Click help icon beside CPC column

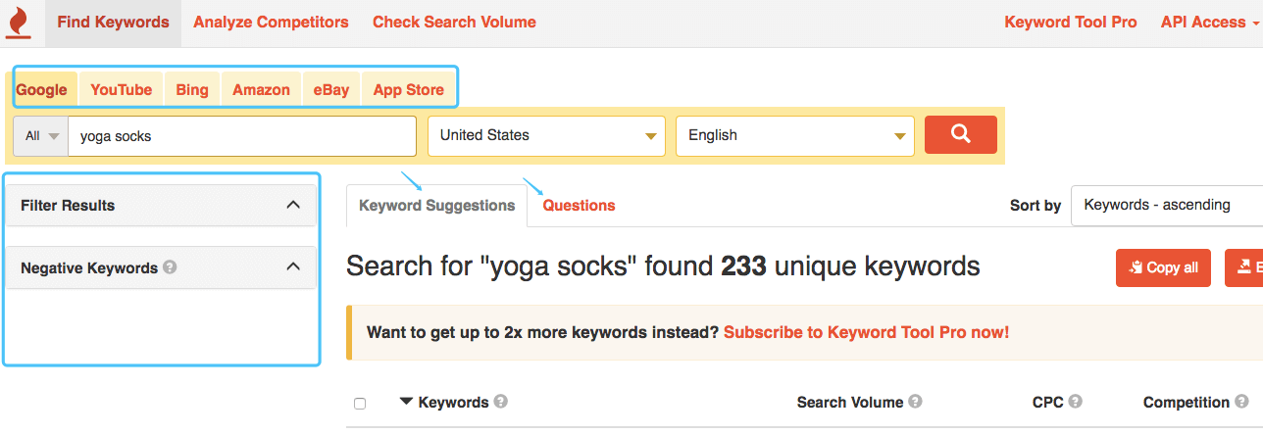(x=1075, y=402)
